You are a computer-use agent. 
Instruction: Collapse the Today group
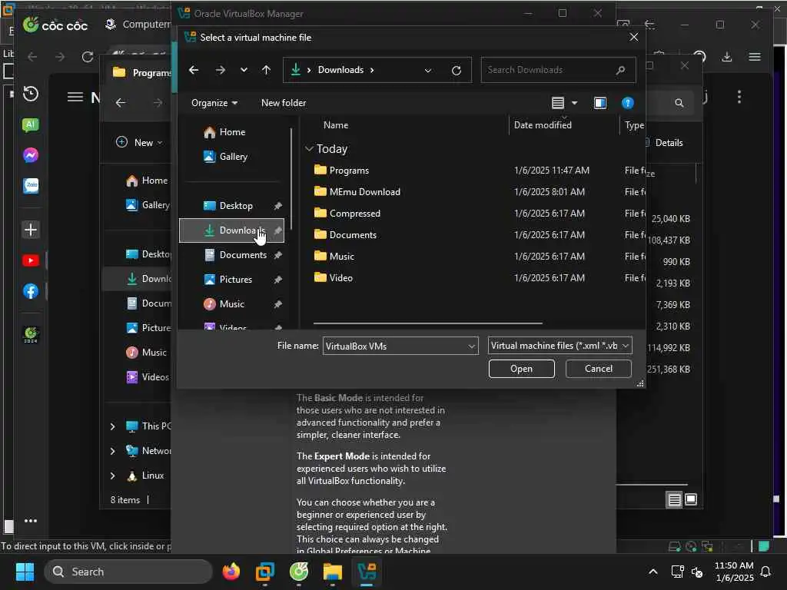pos(309,149)
